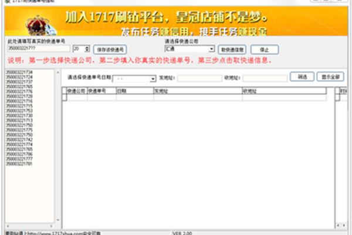Click the 日期 column header
The height and width of the screenshot is (235, 352).
(135, 91)
